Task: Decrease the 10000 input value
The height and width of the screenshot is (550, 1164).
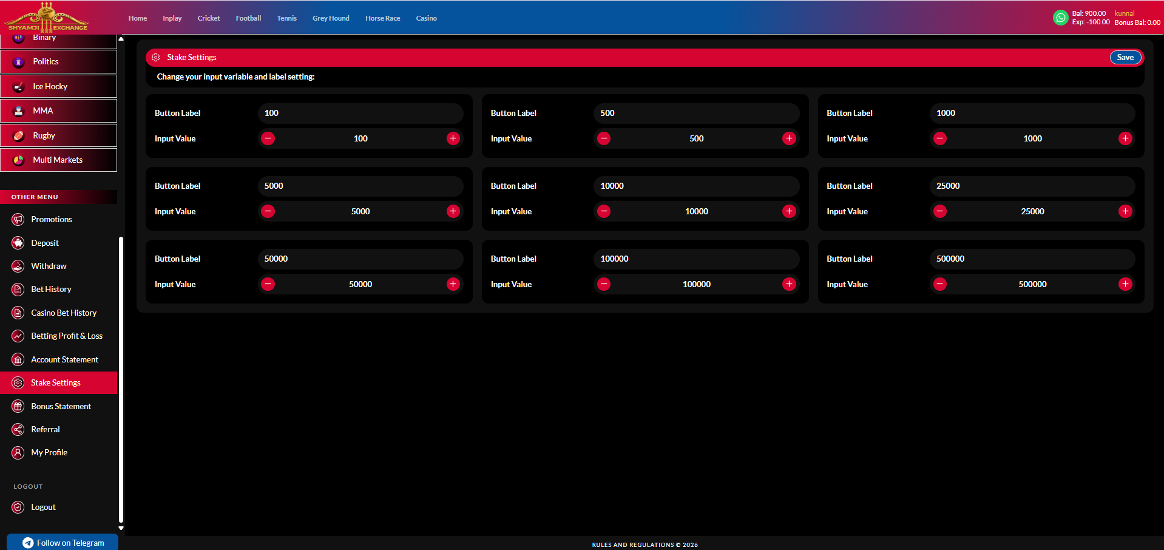Action: (x=604, y=211)
